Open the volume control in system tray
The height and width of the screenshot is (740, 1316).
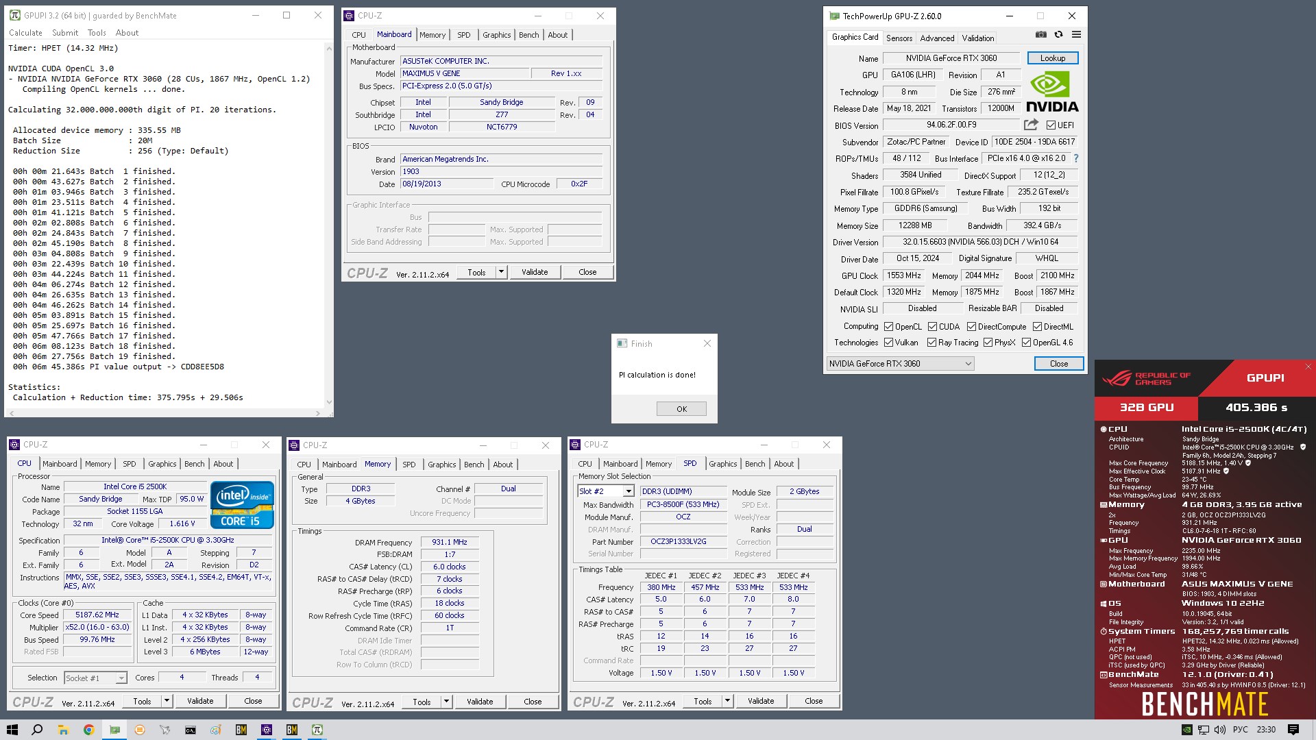coord(1220,730)
